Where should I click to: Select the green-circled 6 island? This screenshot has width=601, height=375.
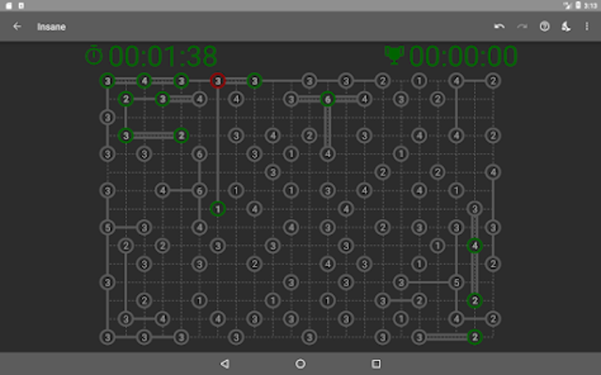pos(328,99)
